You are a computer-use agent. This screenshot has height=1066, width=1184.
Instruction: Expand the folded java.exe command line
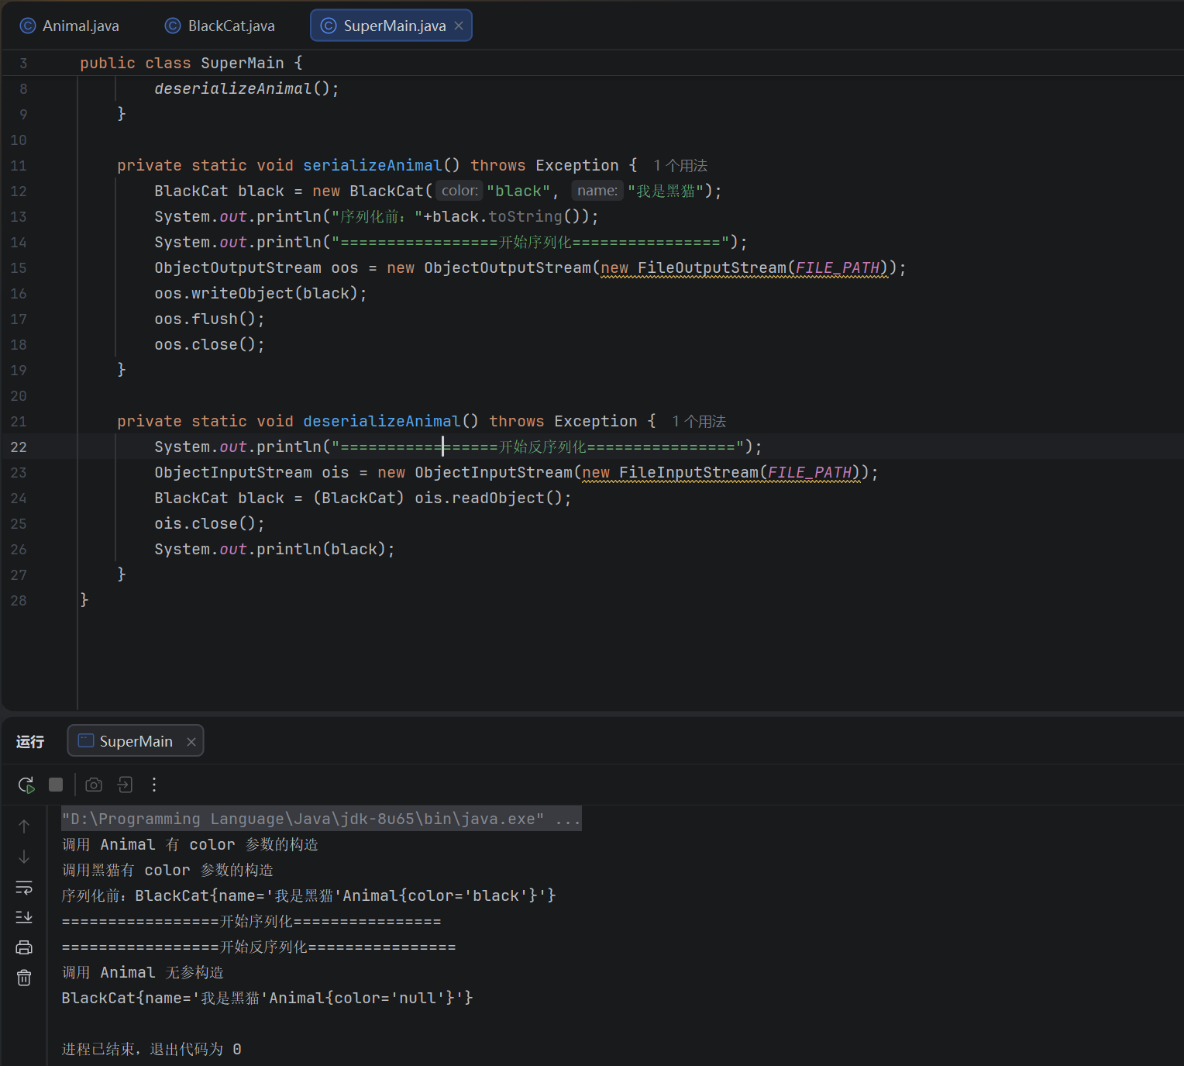pos(568,819)
